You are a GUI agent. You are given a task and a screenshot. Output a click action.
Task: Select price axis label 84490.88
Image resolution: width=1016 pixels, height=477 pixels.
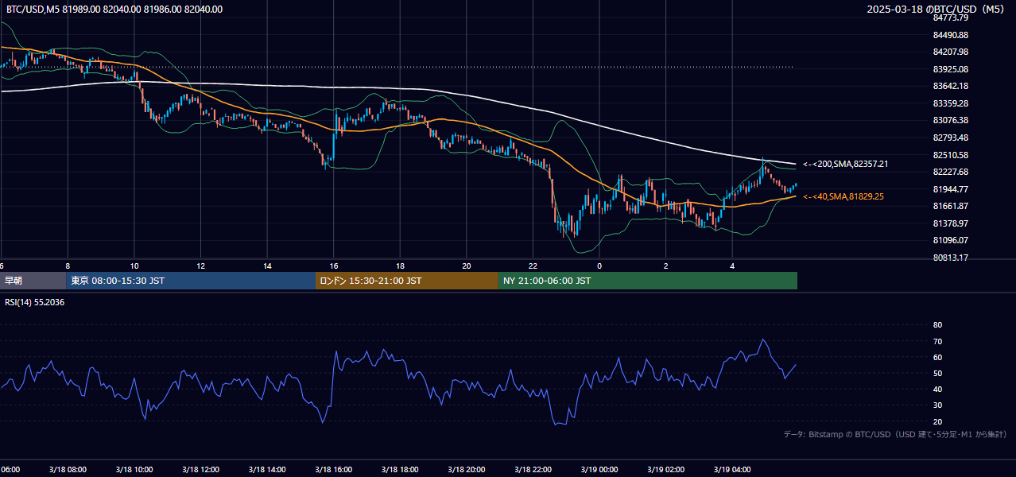pyautogui.click(x=950, y=35)
